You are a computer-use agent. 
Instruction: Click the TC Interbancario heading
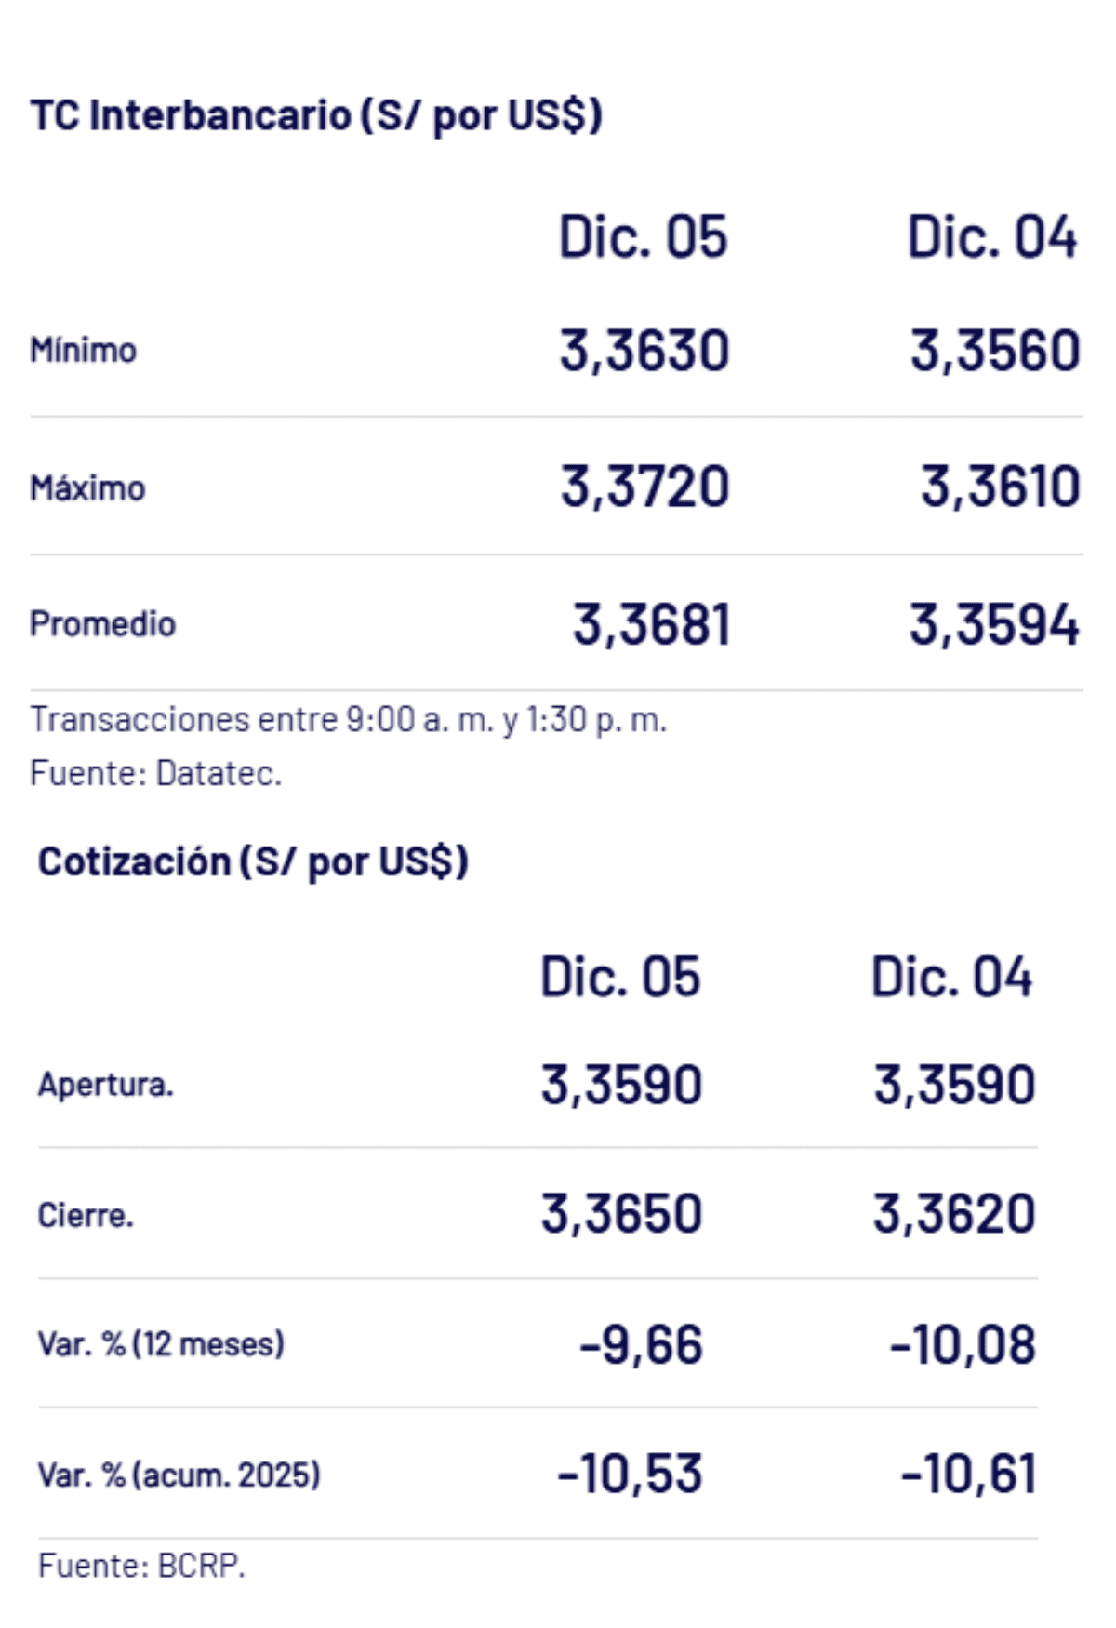click(x=316, y=116)
